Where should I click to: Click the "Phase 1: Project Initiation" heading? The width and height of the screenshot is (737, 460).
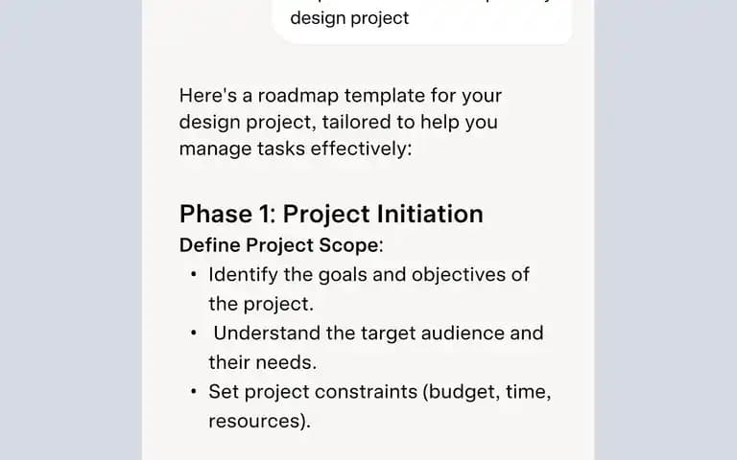(x=331, y=214)
